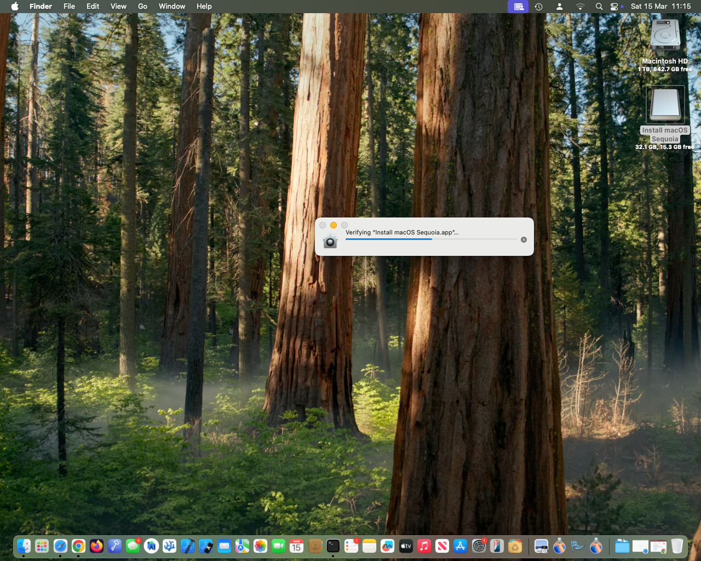
Task: Open Apple Maps from the Dock
Action: click(x=241, y=546)
